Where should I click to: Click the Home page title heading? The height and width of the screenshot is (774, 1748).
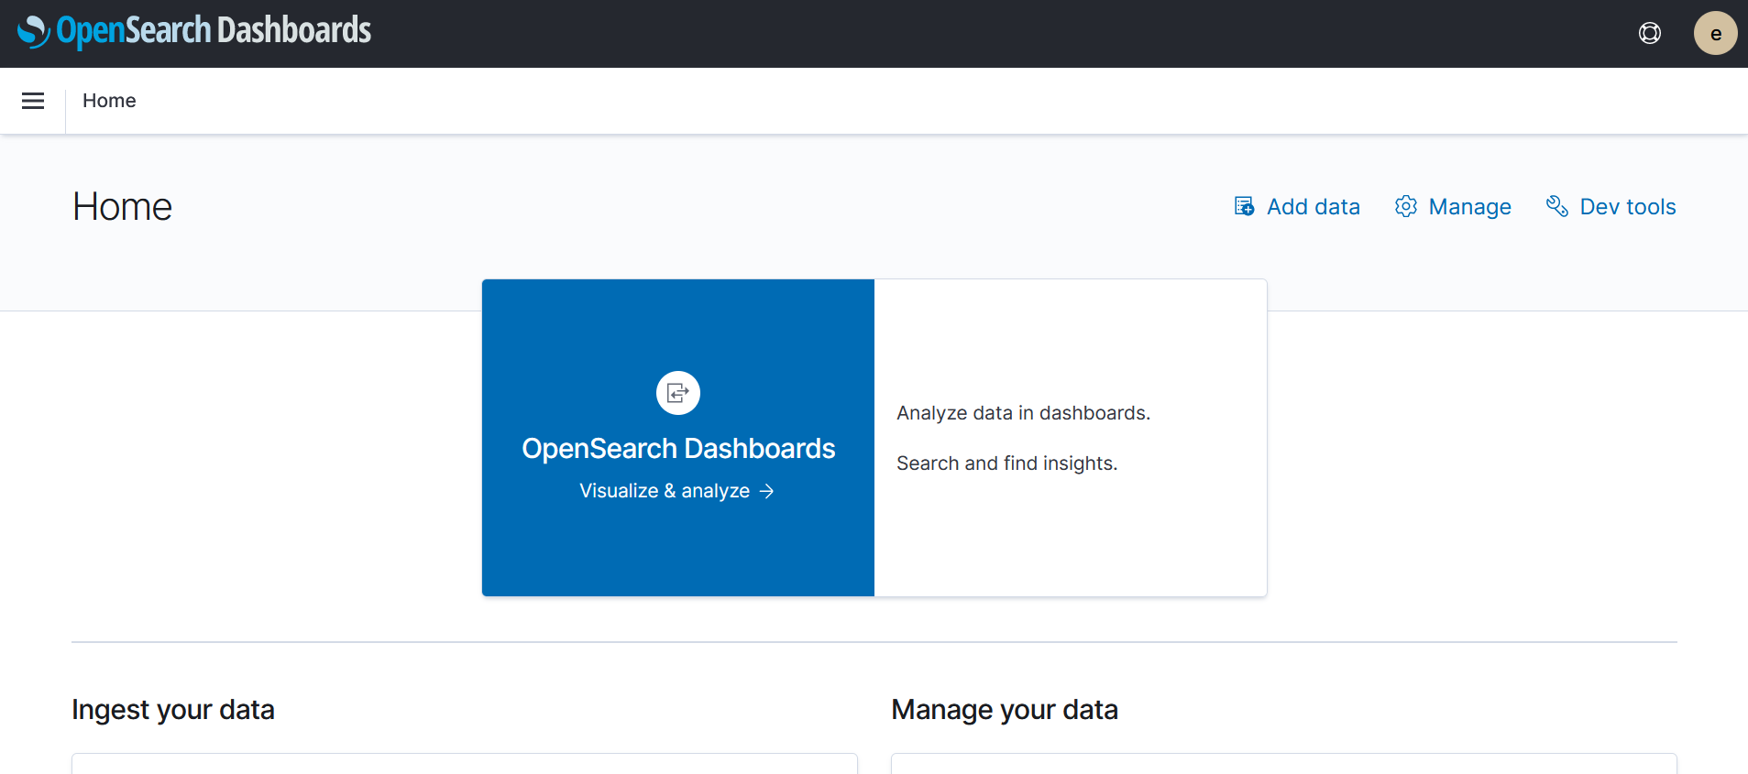point(123,207)
